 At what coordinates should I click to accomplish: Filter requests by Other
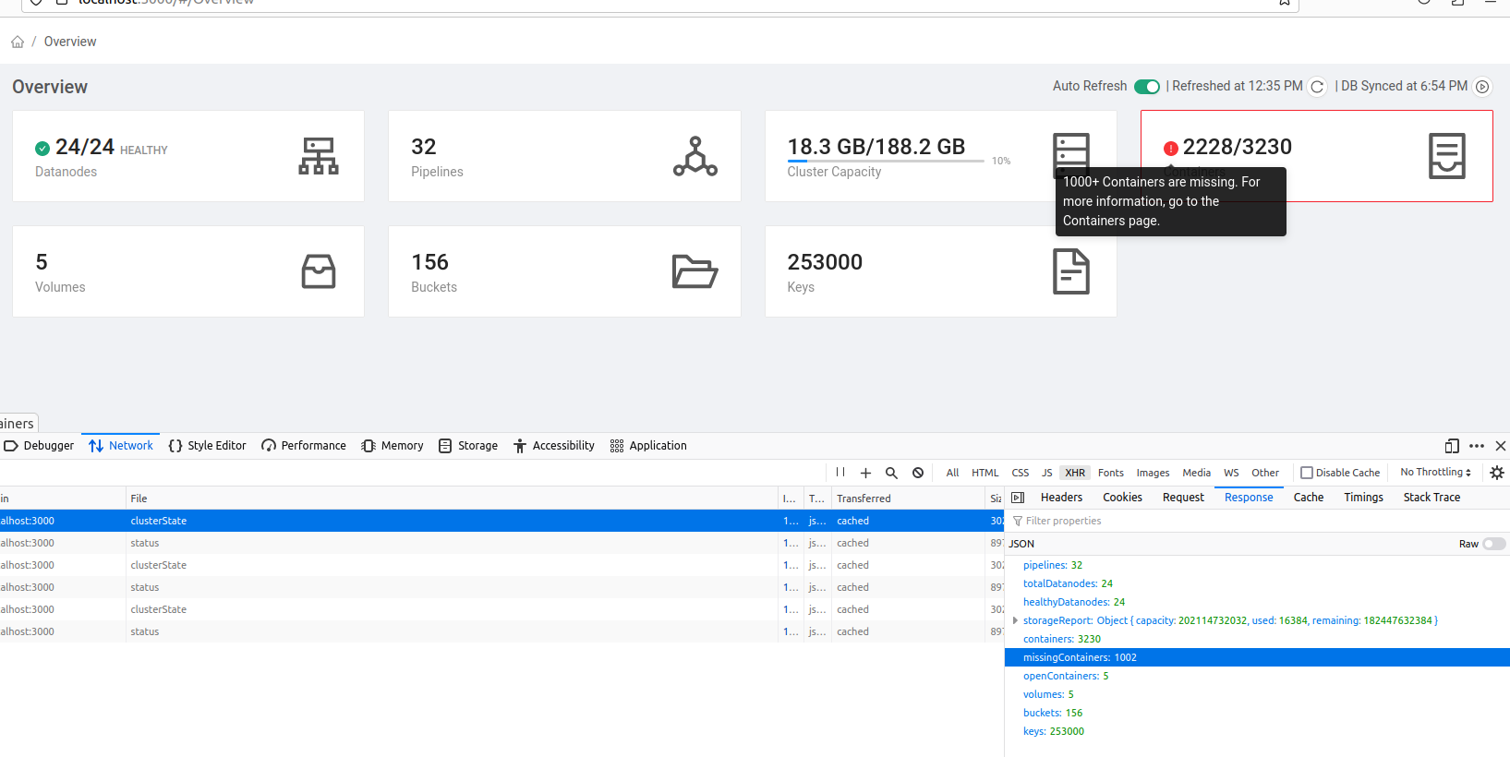(x=1265, y=473)
